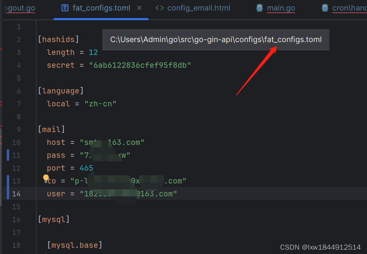Switch to the fat_configs.toml tab
This screenshot has width=367, height=254.
pyautogui.click(x=101, y=8)
